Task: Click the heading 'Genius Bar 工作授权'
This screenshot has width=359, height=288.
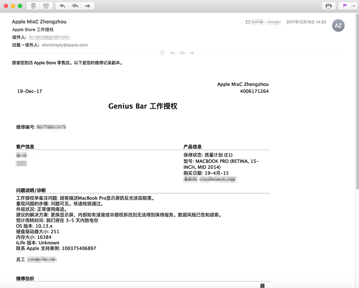Action: click(143, 106)
